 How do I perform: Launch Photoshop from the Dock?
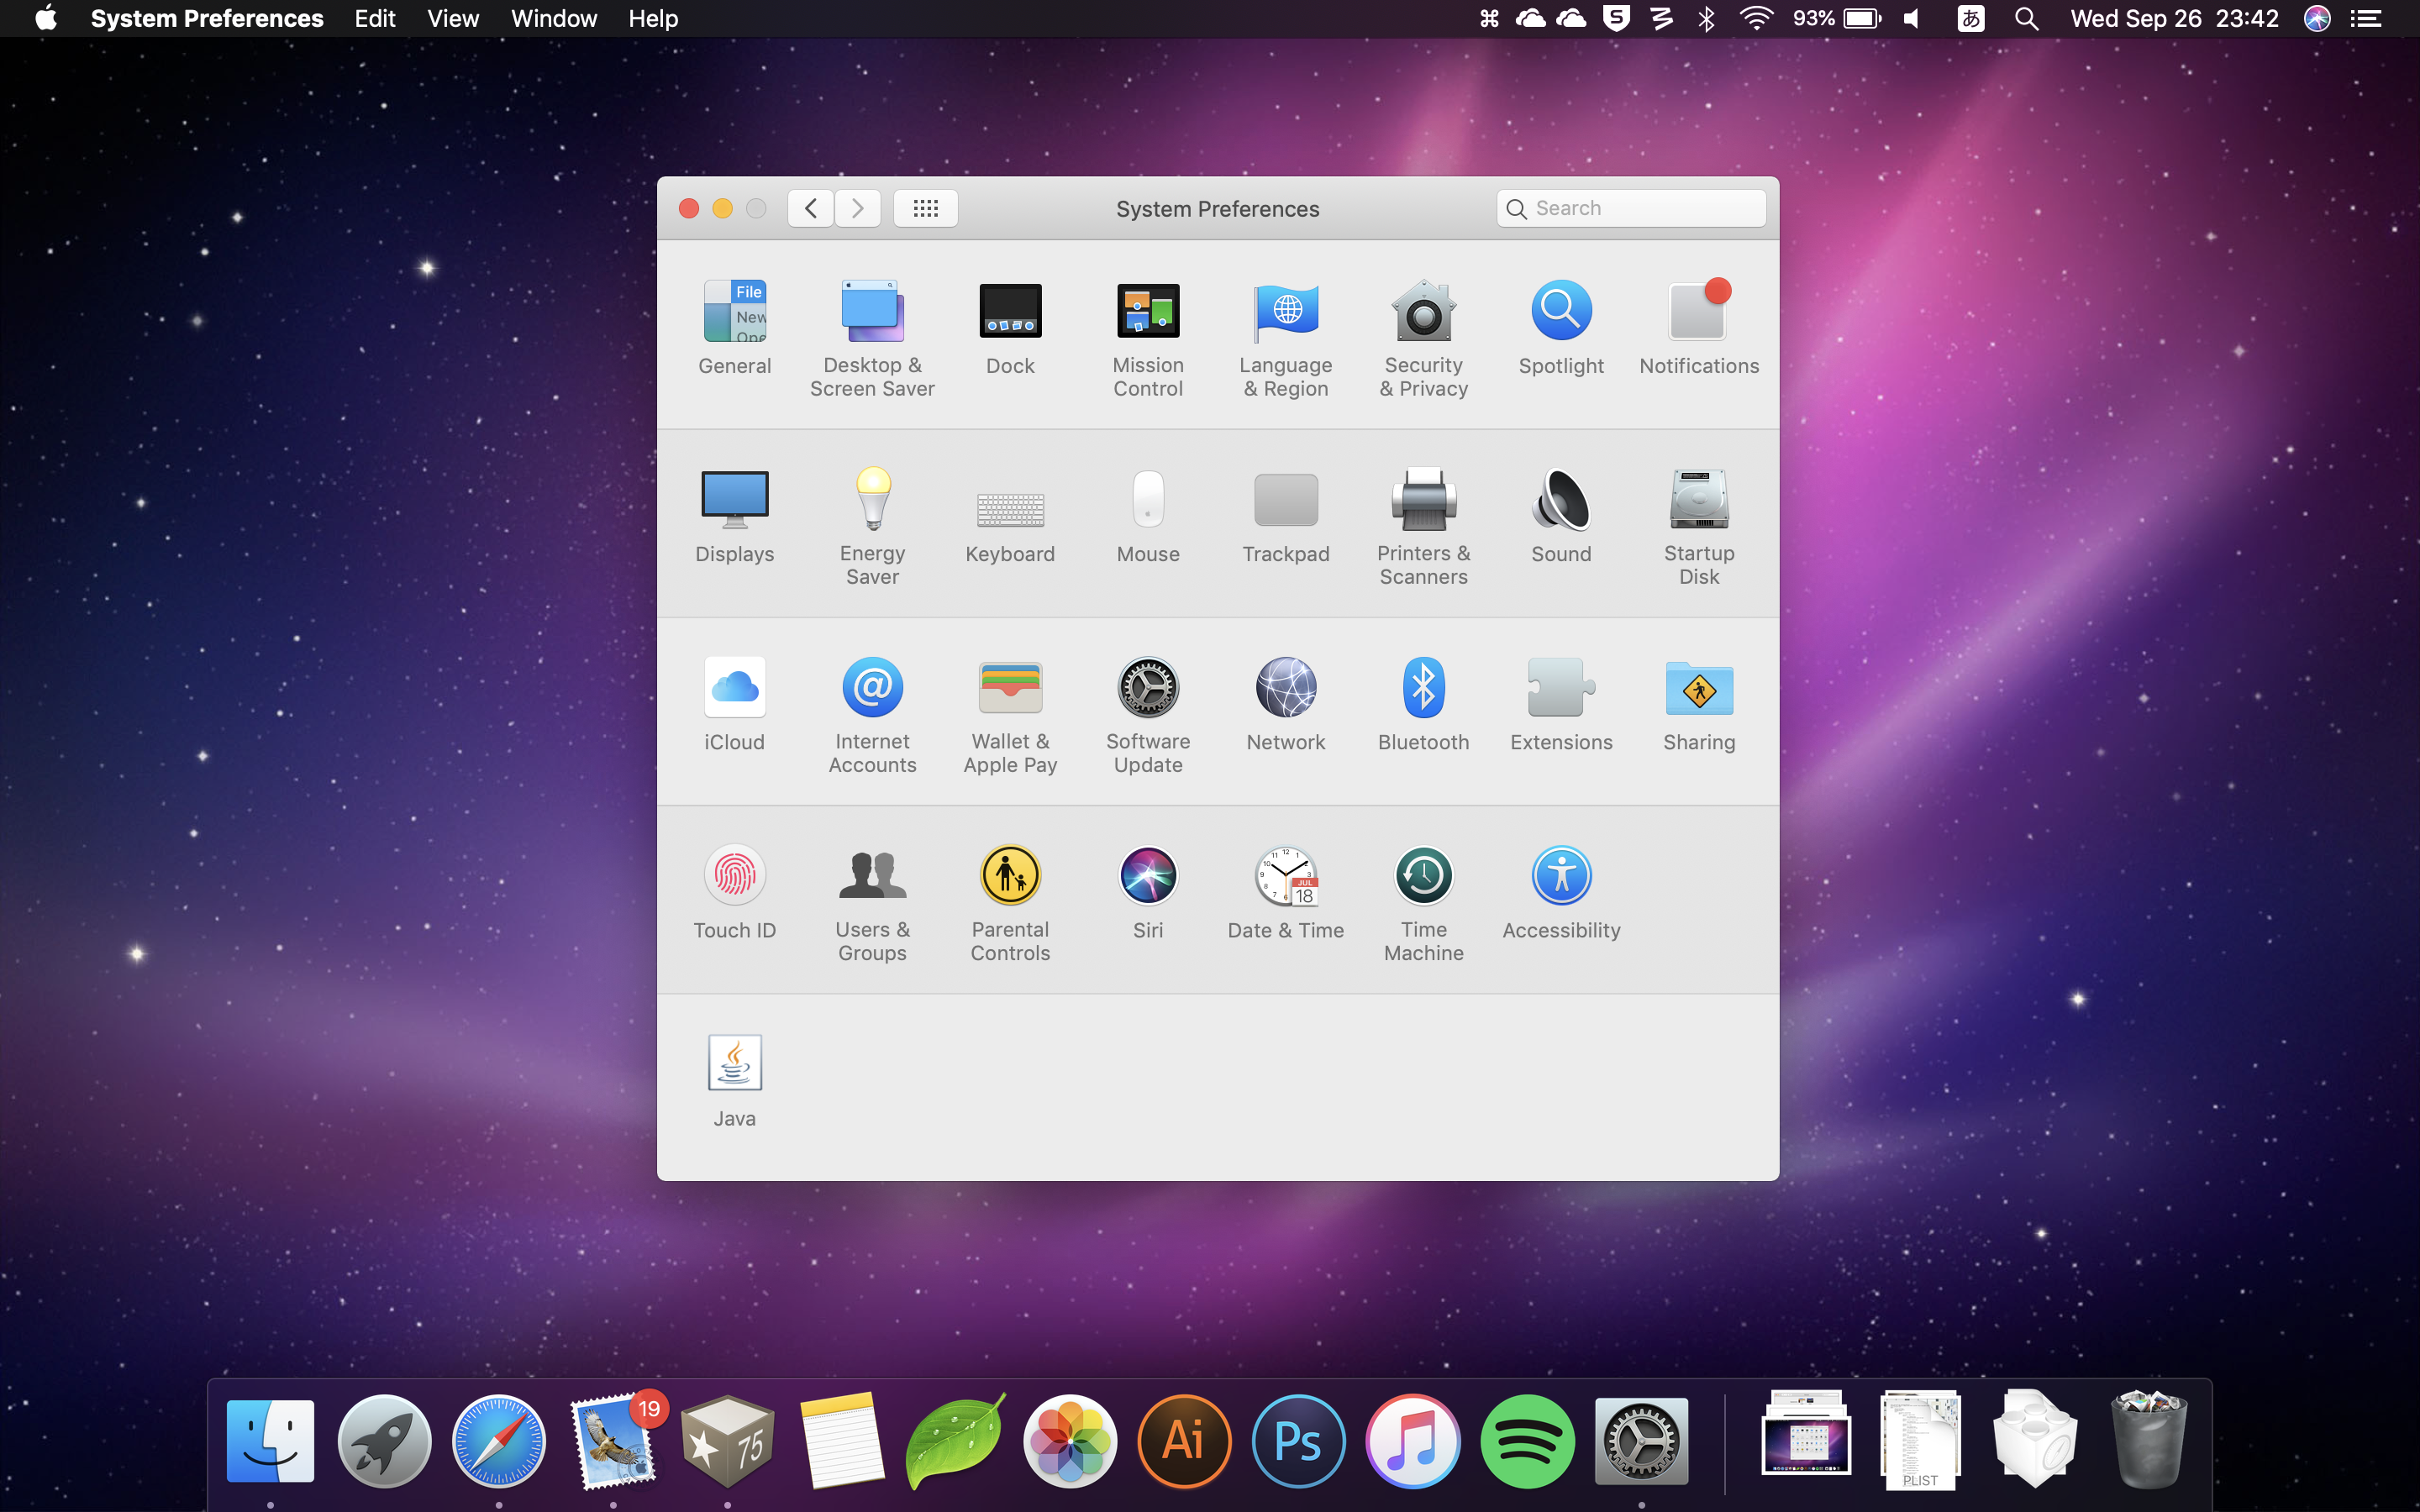tap(1298, 1441)
